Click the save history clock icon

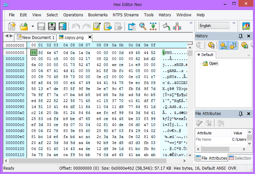[245, 45]
